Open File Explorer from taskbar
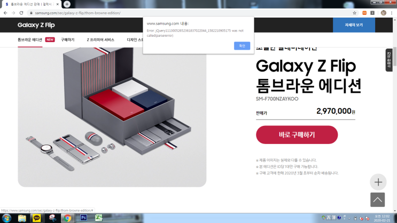 (x=22, y=218)
